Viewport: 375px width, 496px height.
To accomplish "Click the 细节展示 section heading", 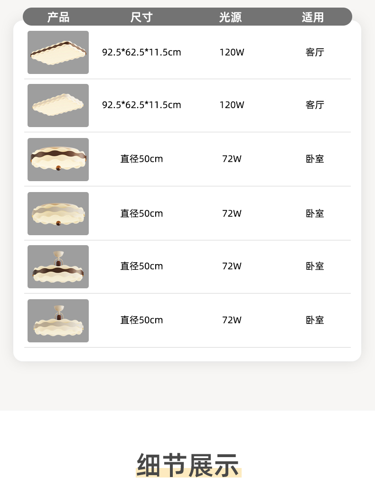I will 188,465.
